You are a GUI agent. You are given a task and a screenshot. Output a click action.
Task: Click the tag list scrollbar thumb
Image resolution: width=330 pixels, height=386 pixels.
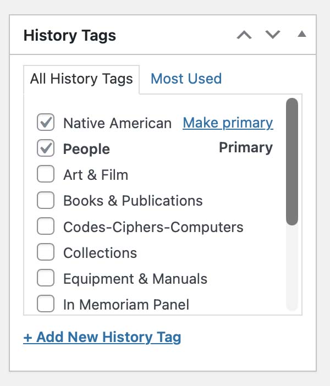(x=292, y=161)
